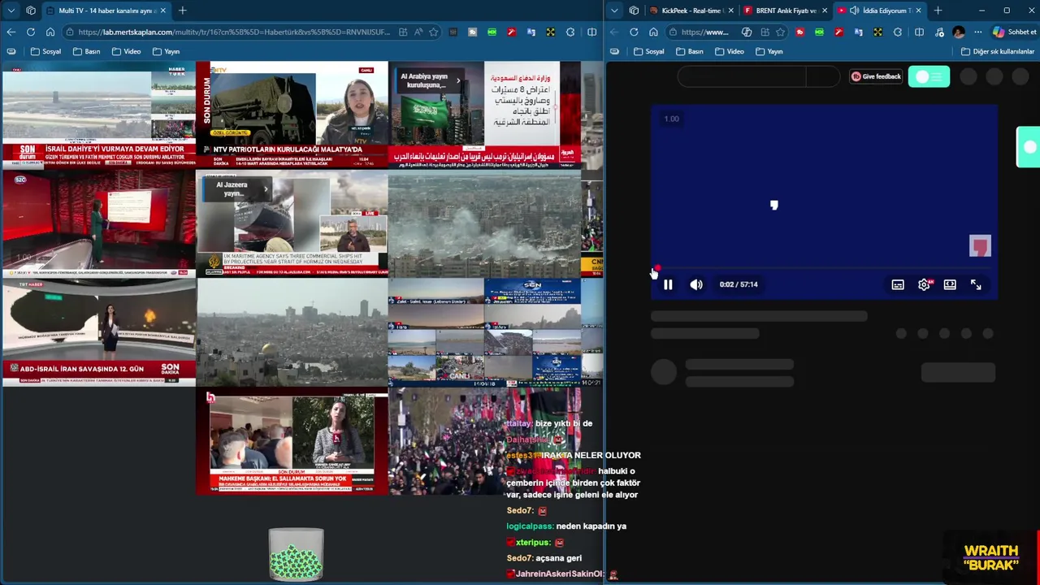Switch to the BRENT Anlık Fiyatı tab
This screenshot has height=585, width=1040.
pos(785,11)
